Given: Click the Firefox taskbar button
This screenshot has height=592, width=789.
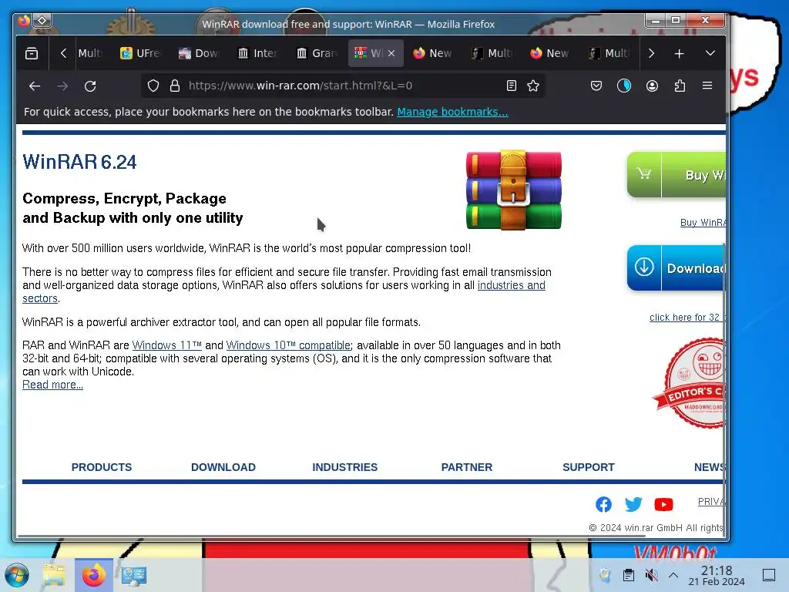Looking at the screenshot, I should point(93,575).
